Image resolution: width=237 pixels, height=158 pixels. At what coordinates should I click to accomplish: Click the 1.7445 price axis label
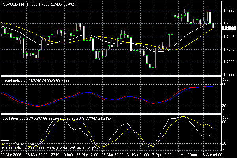point(229,37)
